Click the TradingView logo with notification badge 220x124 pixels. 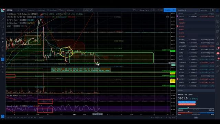3,10
